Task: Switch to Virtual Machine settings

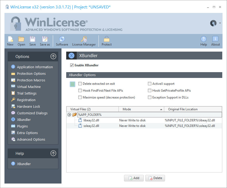Action: (x=29, y=87)
